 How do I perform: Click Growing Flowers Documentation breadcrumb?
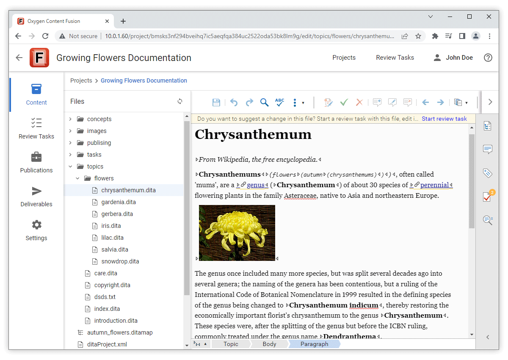click(144, 80)
